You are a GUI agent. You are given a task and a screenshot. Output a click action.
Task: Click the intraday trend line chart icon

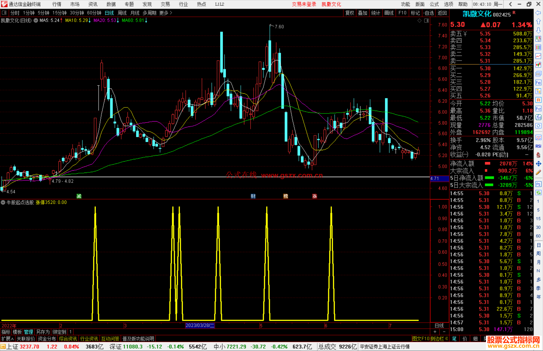coord(538,56)
